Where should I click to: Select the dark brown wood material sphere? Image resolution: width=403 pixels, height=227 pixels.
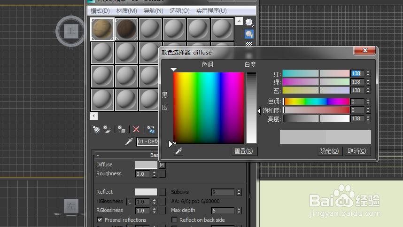pyautogui.click(x=126, y=29)
